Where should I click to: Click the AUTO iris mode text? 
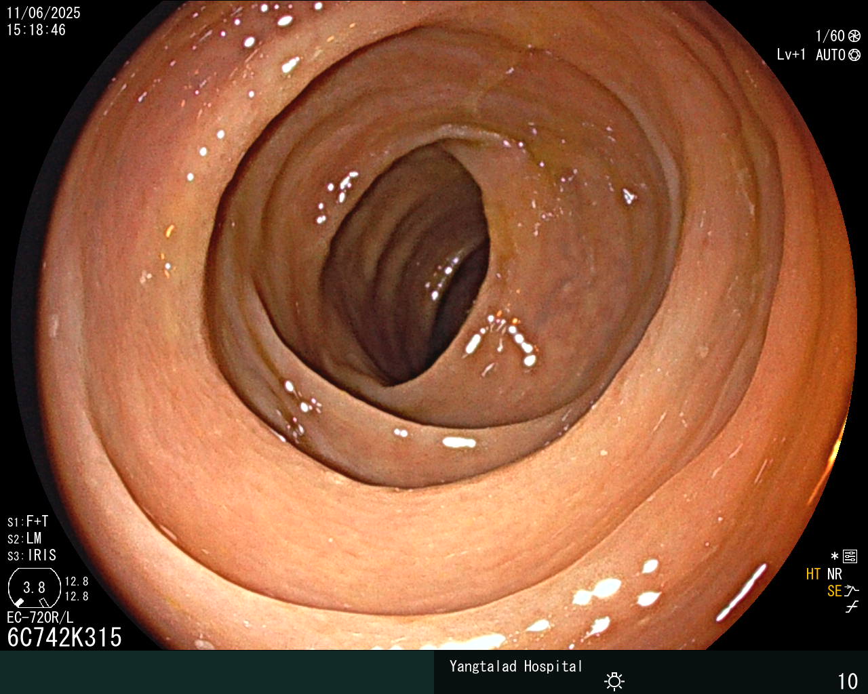coord(831,55)
